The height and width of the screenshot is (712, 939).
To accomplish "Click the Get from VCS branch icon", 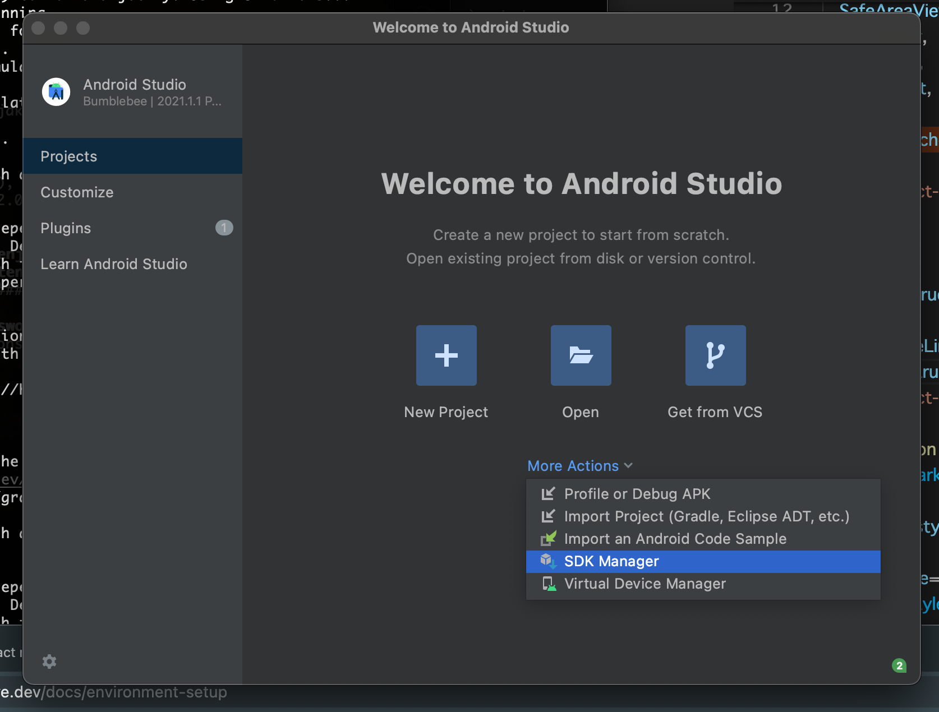I will point(716,355).
